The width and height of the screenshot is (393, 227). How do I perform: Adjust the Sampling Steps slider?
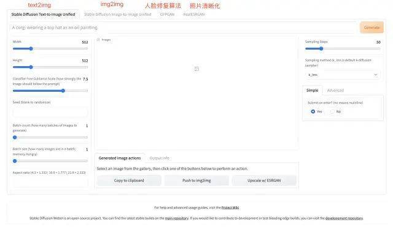343,49
